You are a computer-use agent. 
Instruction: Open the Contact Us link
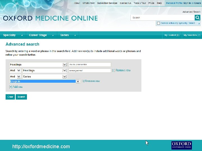(x=125, y=3)
